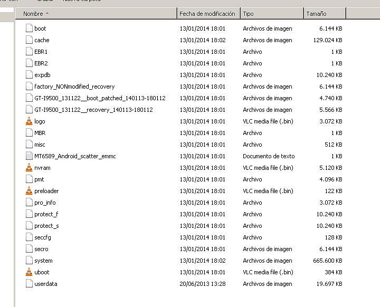Select the nvram file name
This screenshot has height=307, width=380.
[42, 168]
